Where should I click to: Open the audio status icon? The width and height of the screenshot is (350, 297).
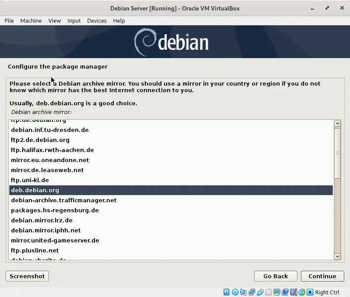pyautogui.click(x=243, y=292)
